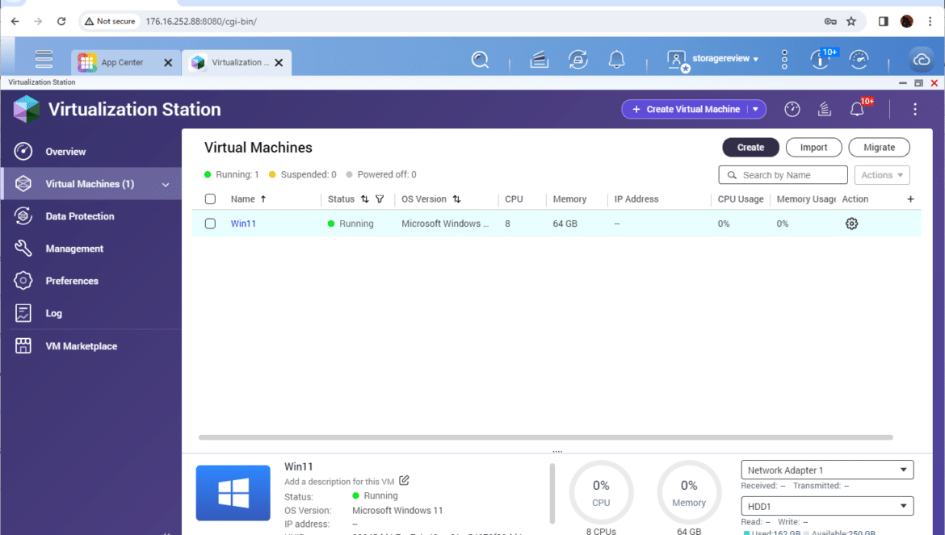Open the QTS more options dots
The image size is (945, 535).
pyautogui.click(x=784, y=60)
